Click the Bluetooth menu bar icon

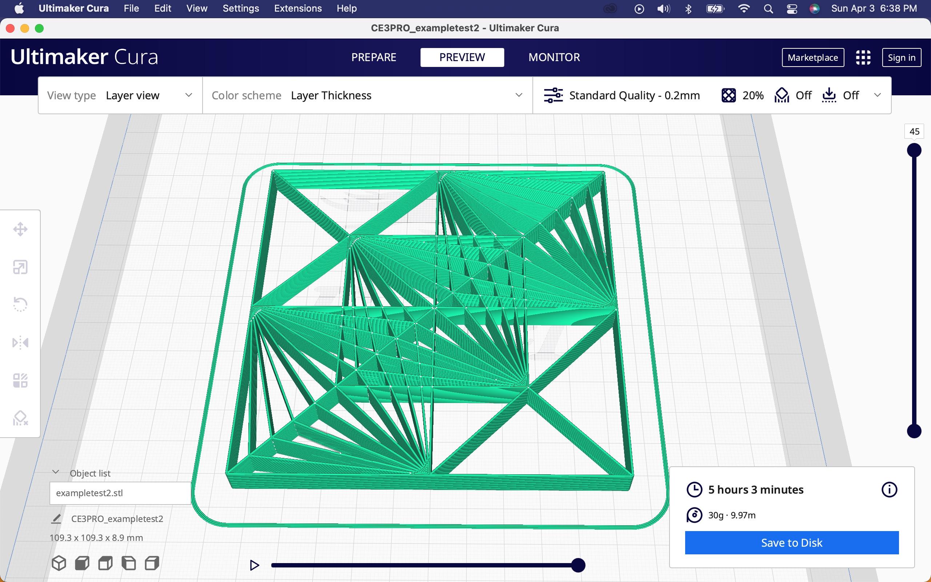click(x=689, y=8)
